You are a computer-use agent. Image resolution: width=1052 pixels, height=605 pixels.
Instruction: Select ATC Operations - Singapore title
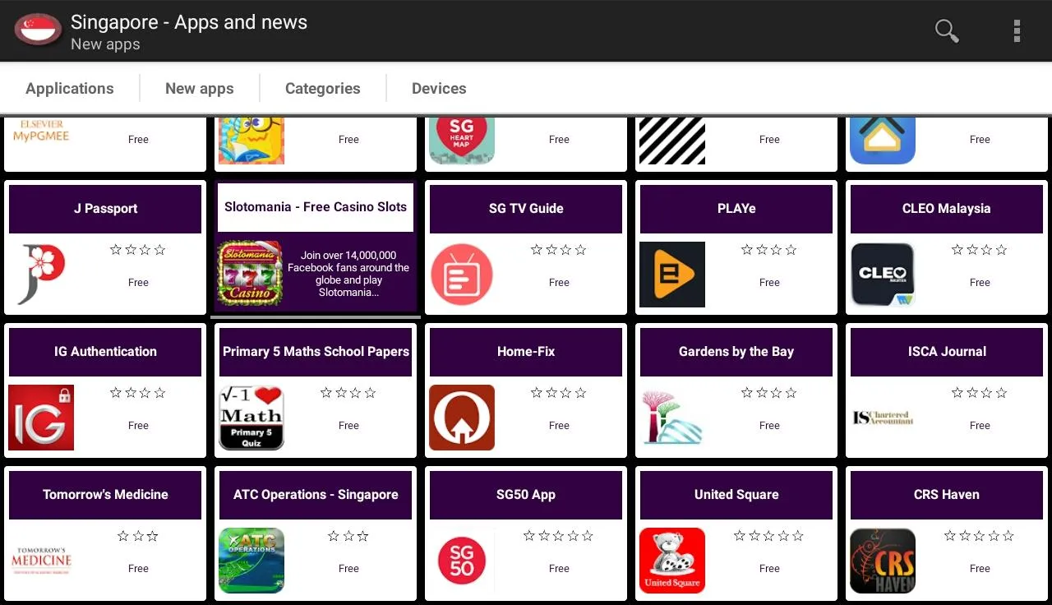click(x=316, y=495)
